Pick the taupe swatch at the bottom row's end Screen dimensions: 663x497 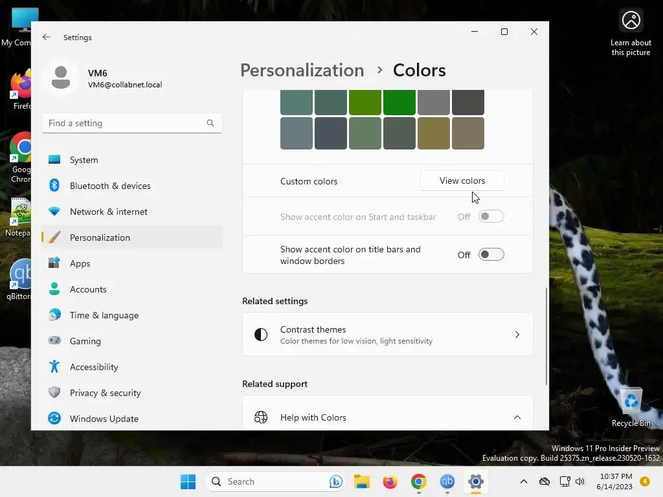467,133
